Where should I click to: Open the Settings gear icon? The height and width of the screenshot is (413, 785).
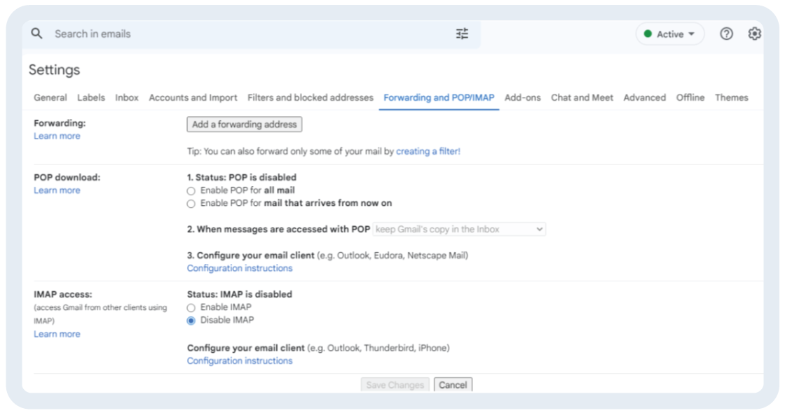pos(754,34)
